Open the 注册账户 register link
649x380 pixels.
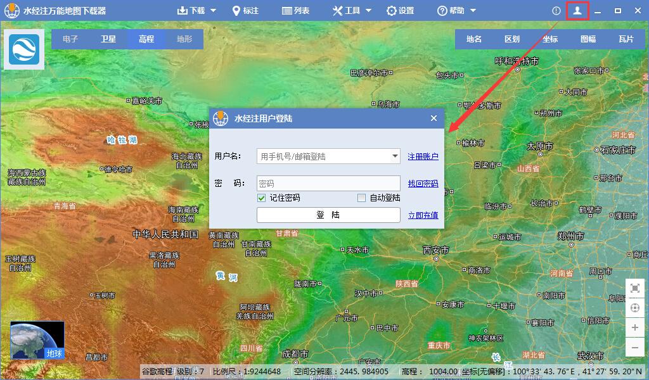423,156
